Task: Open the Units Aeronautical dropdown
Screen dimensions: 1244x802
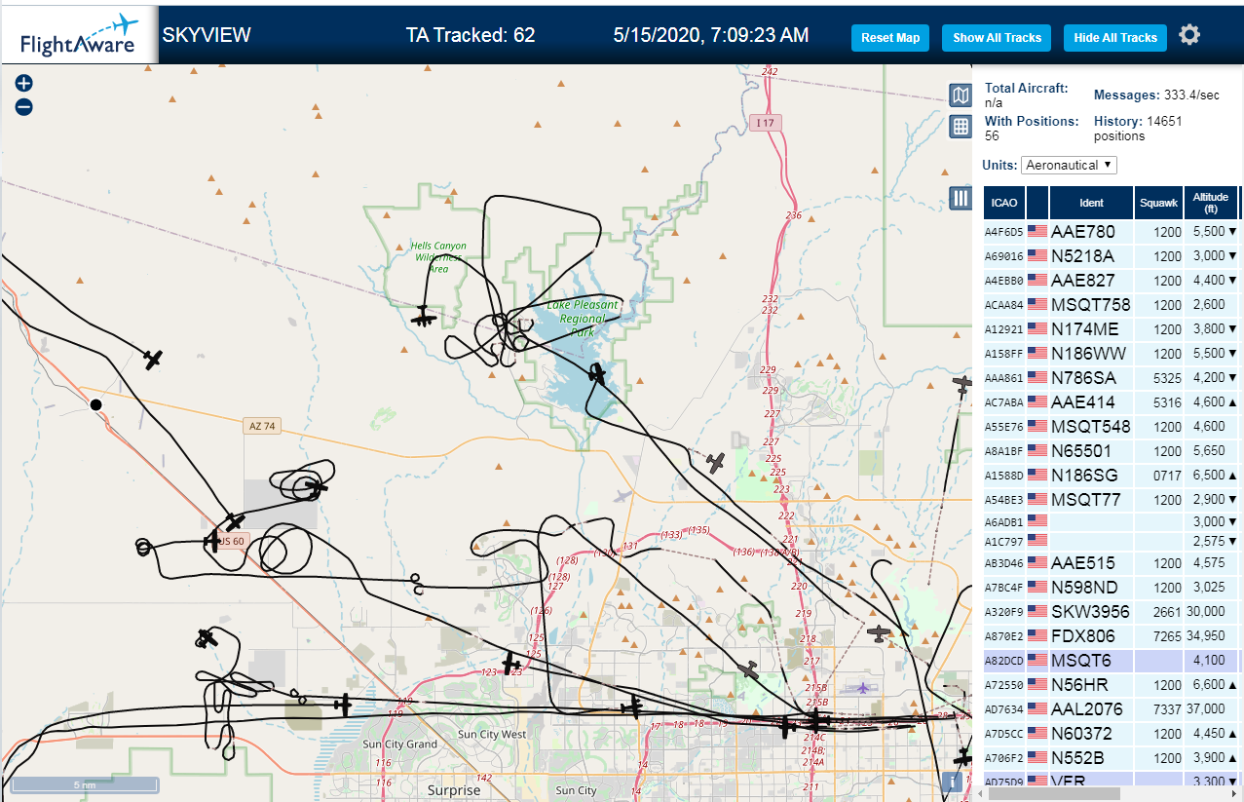Action: (1069, 165)
